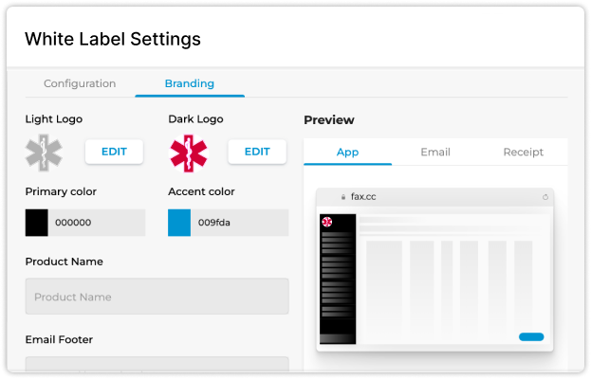Click the lock icon beside fax.cc
The height and width of the screenshot is (379, 591).
click(x=343, y=197)
